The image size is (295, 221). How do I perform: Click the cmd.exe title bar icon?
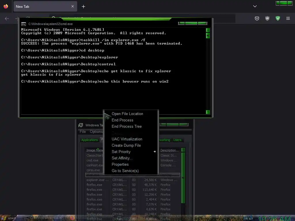pyautogui.click(x=24, y=24)
